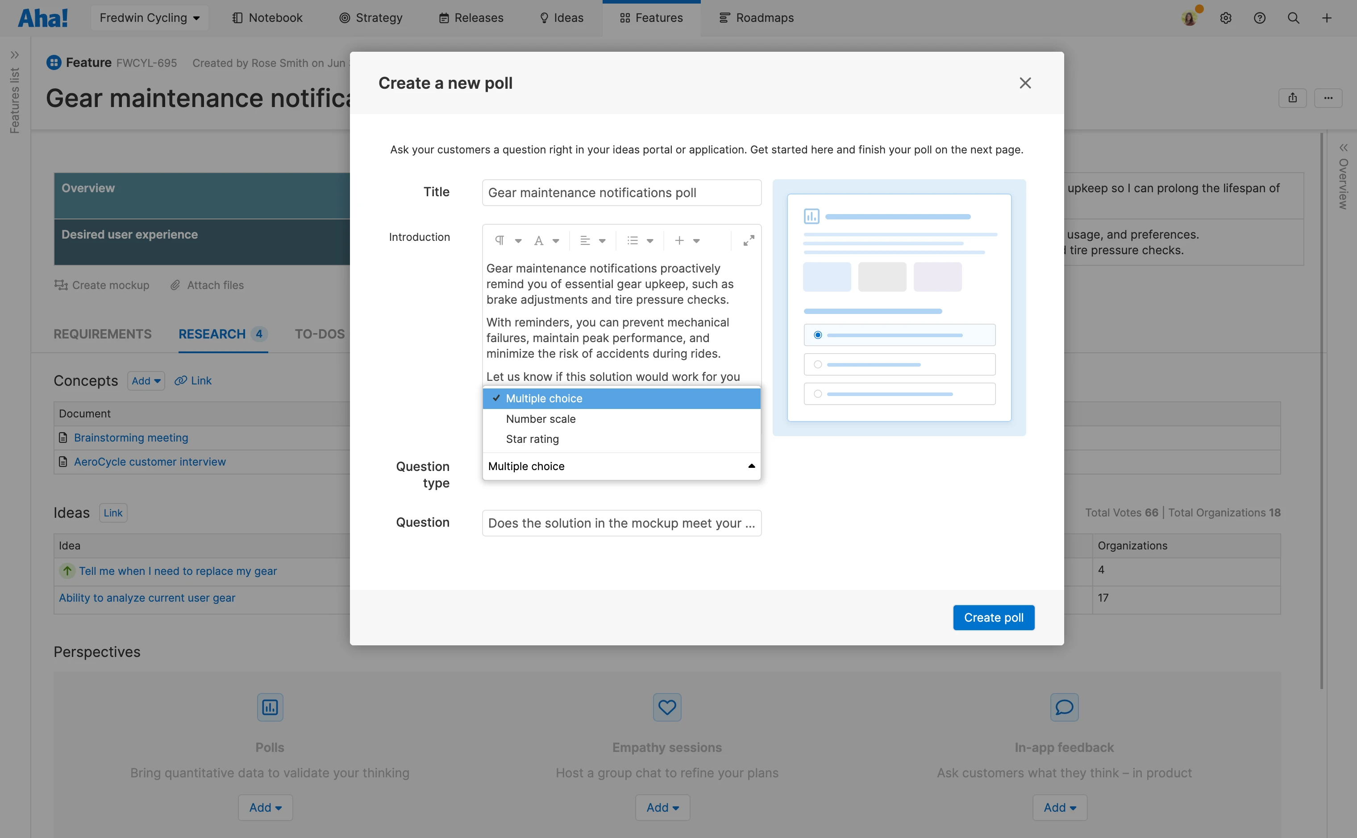This screenshot has height=838, width=1357.
Task: Open the paragraph style formatting icon
Action: pos(500,240)
